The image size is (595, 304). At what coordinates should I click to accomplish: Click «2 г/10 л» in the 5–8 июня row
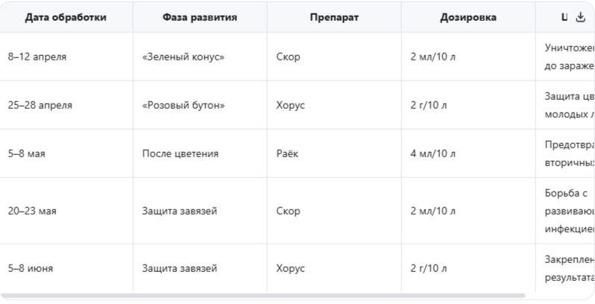(429, 267)
